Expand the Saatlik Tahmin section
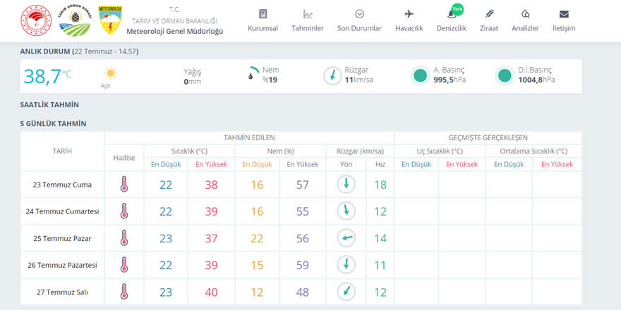621x310 pixels. pos(49,105)
